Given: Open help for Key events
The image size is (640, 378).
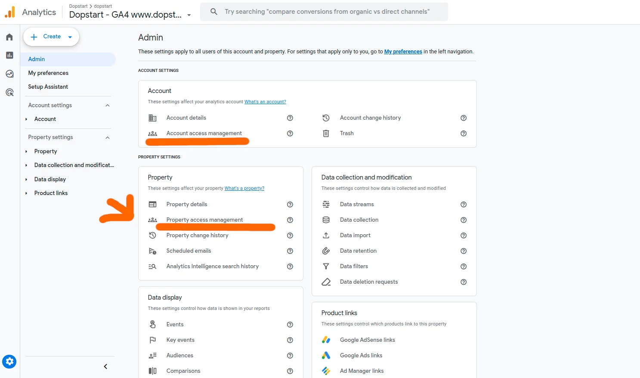Looking at the screenshot, I should pos(290,340).
